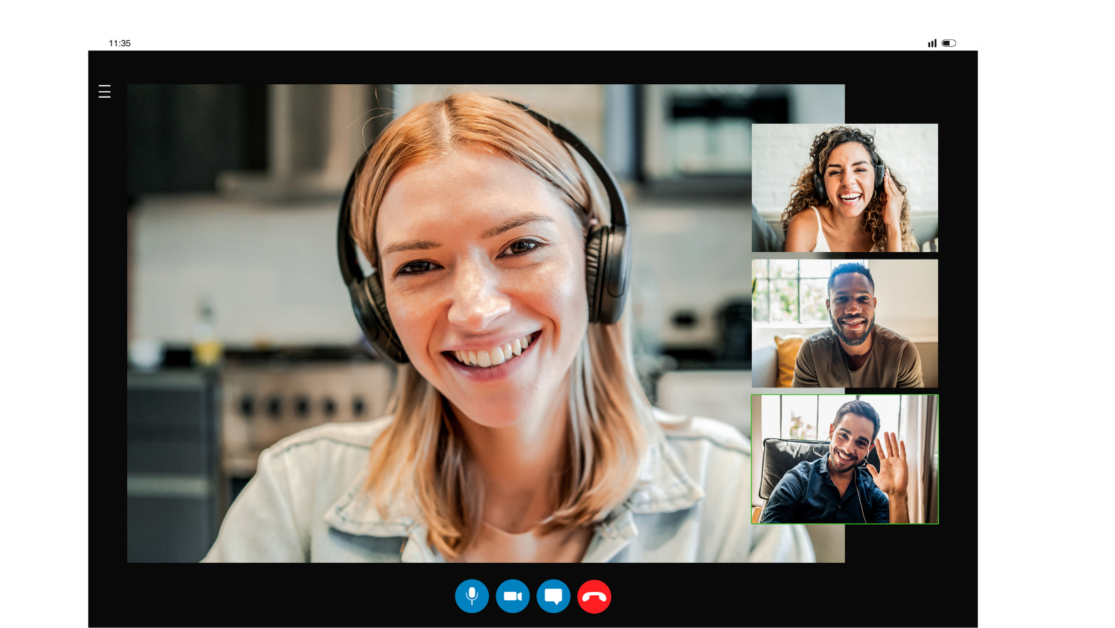Open the hamburger menu icon
The height and width of the screenshot is (628, 1115).
pos(105,92)
